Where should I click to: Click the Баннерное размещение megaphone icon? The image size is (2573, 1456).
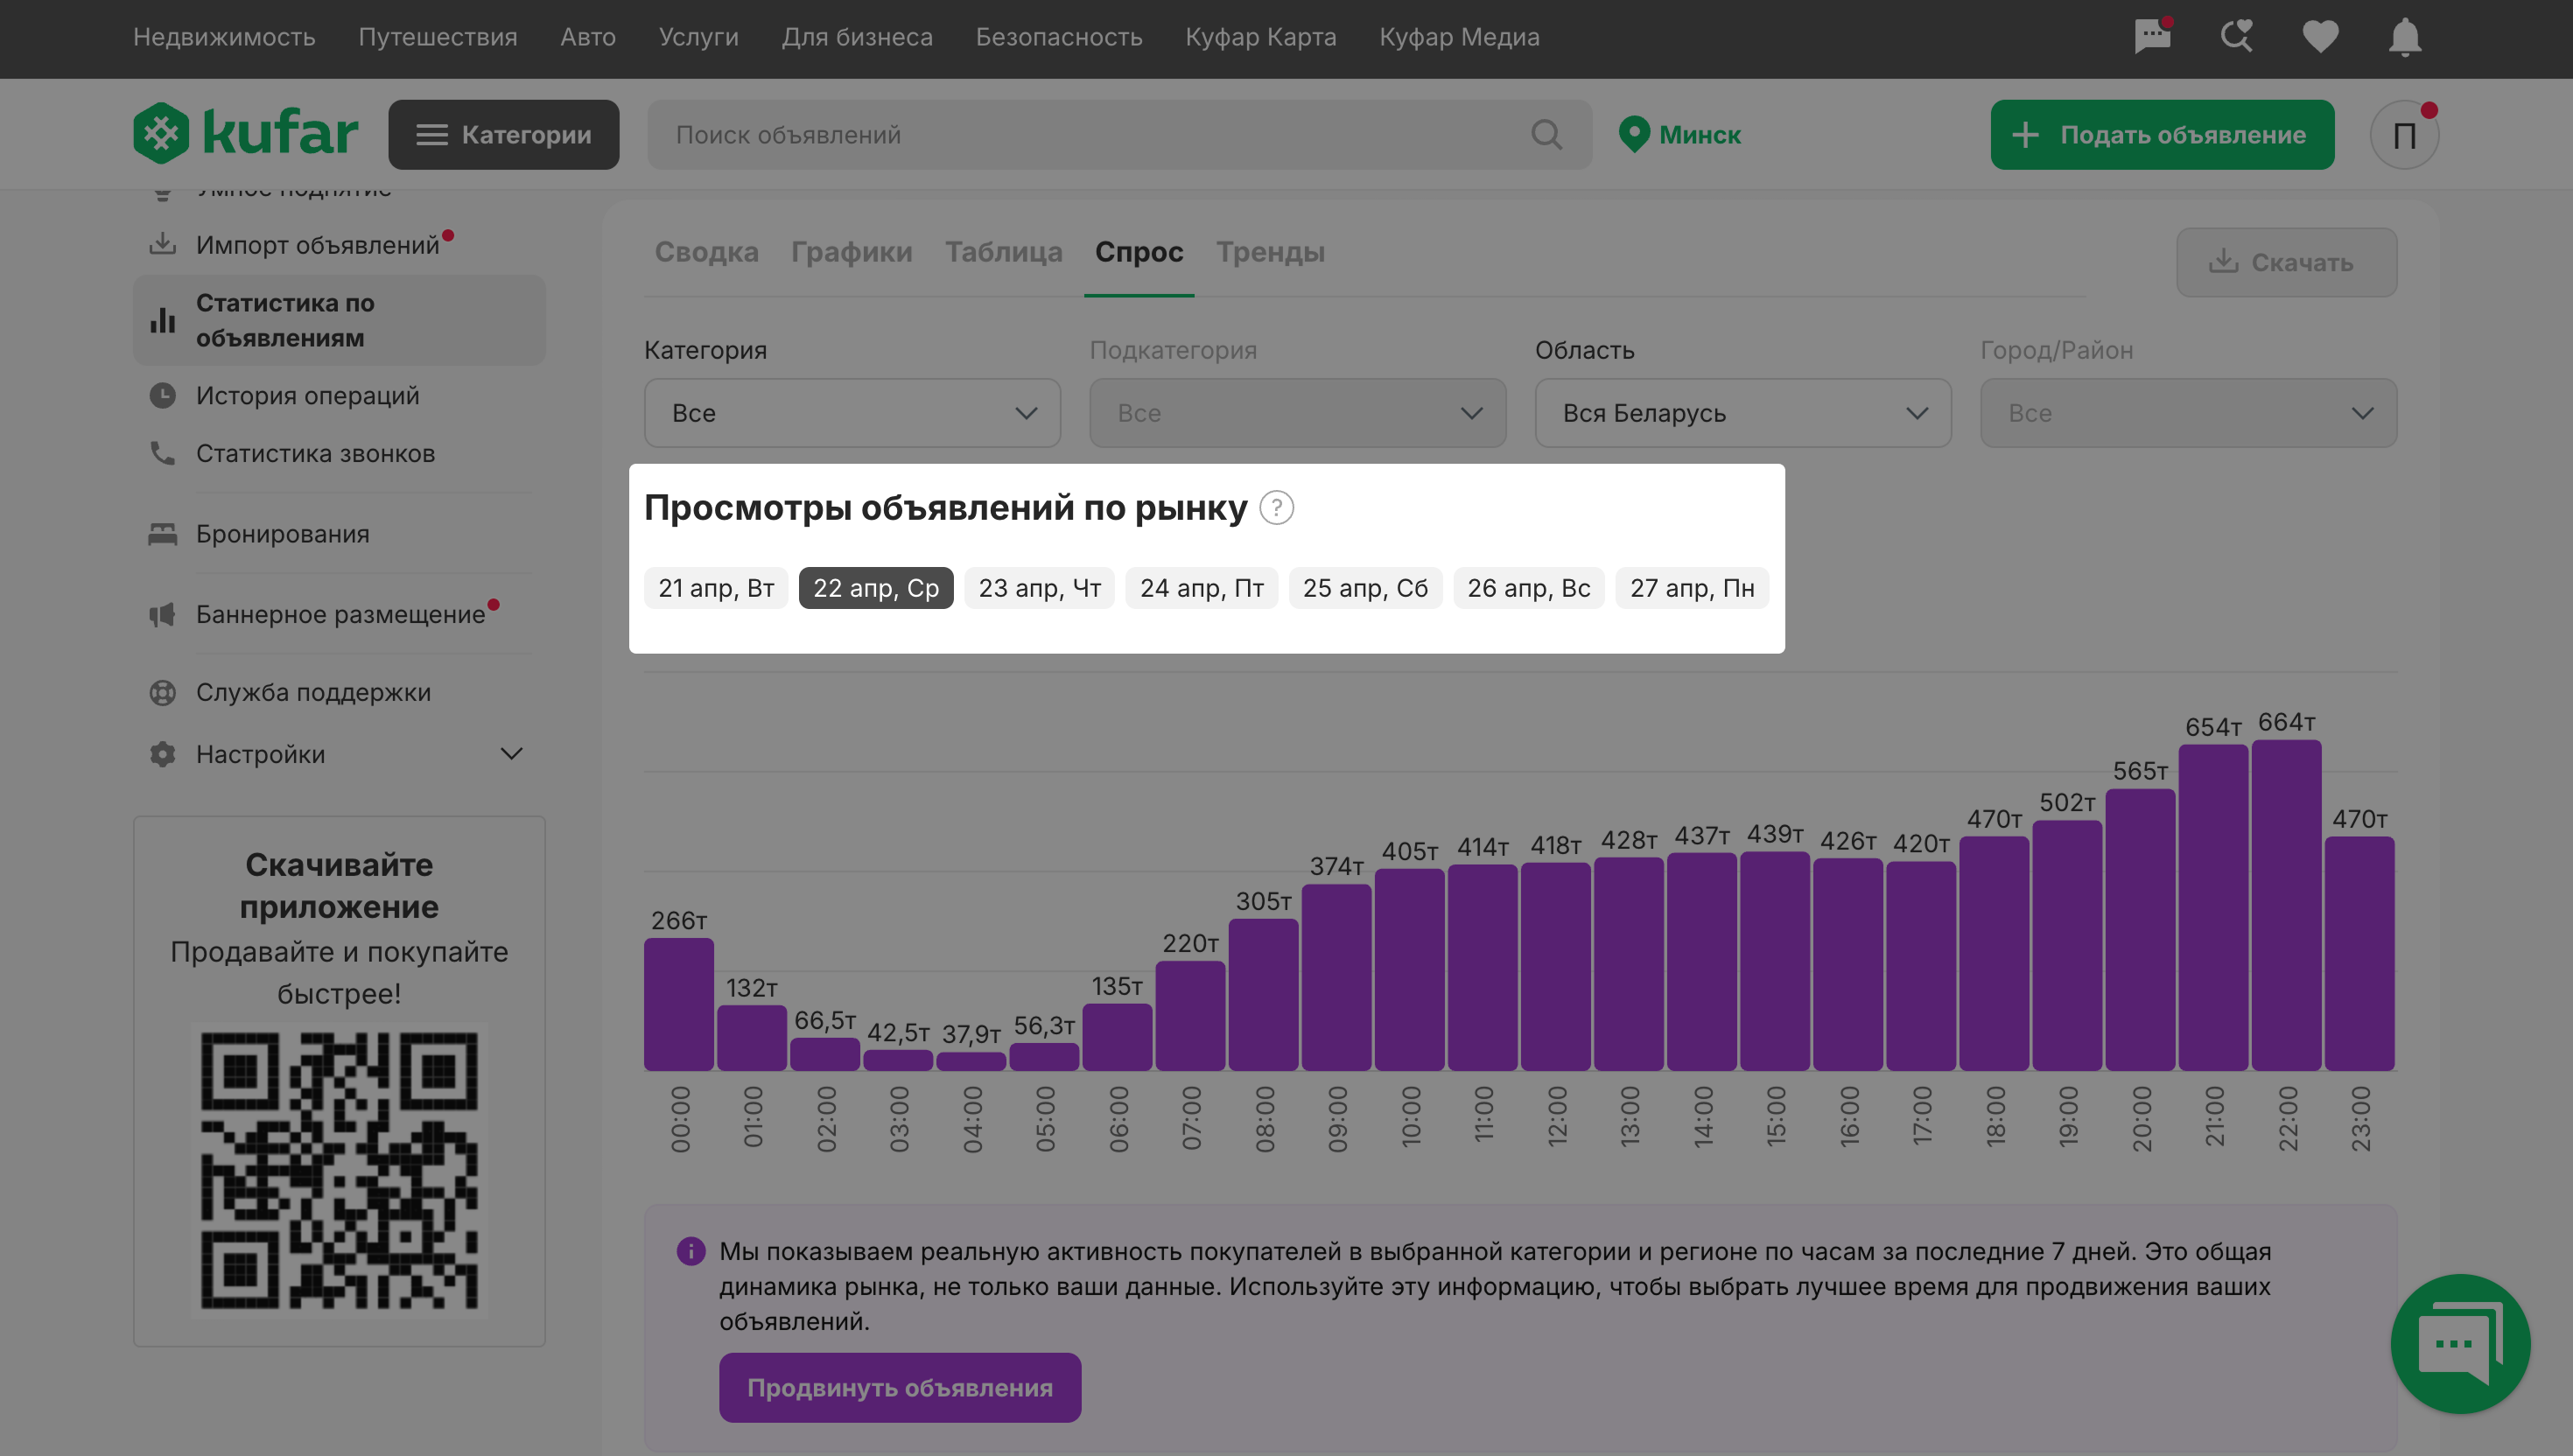[162, 614]
